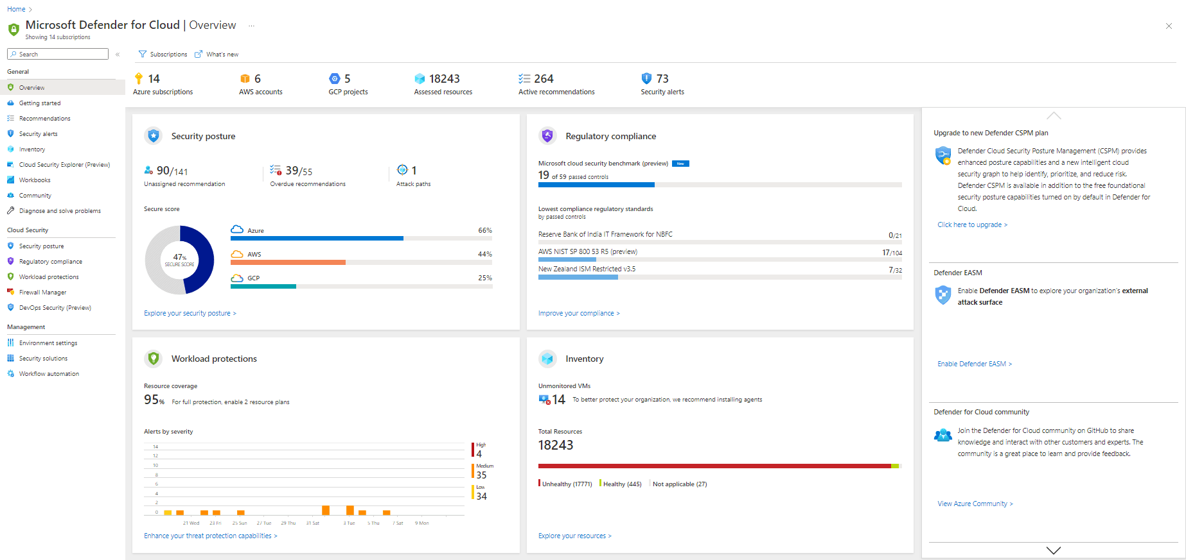This screenshot has width=1186, height=560.
Task: Click the Defender EASM shield icon
Action: (943, 295)
